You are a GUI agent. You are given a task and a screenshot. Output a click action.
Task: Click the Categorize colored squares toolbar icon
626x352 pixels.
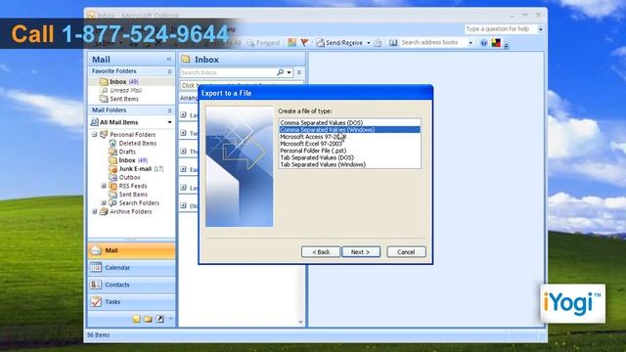point(292,42)
